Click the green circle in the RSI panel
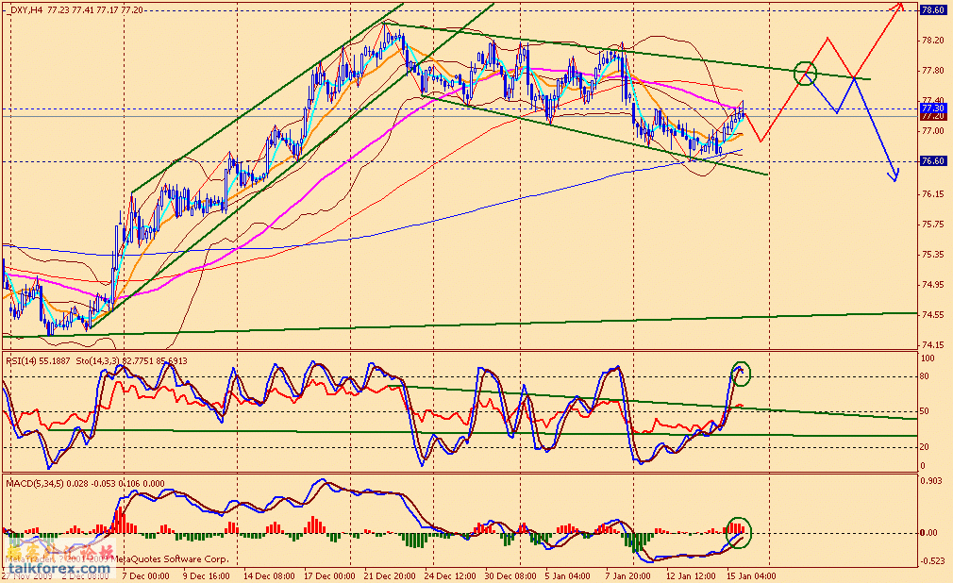The height and width of the screenshot is (583, 953). point(742,372)
